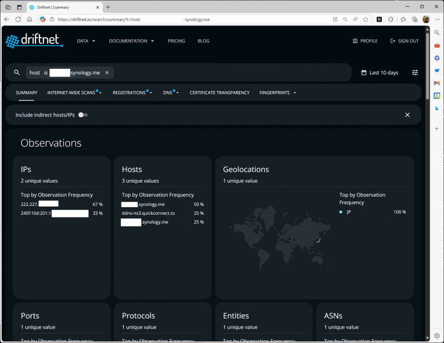
Task: Open the Fingerprints dropdown tab
Action: (x=277, y=93)
